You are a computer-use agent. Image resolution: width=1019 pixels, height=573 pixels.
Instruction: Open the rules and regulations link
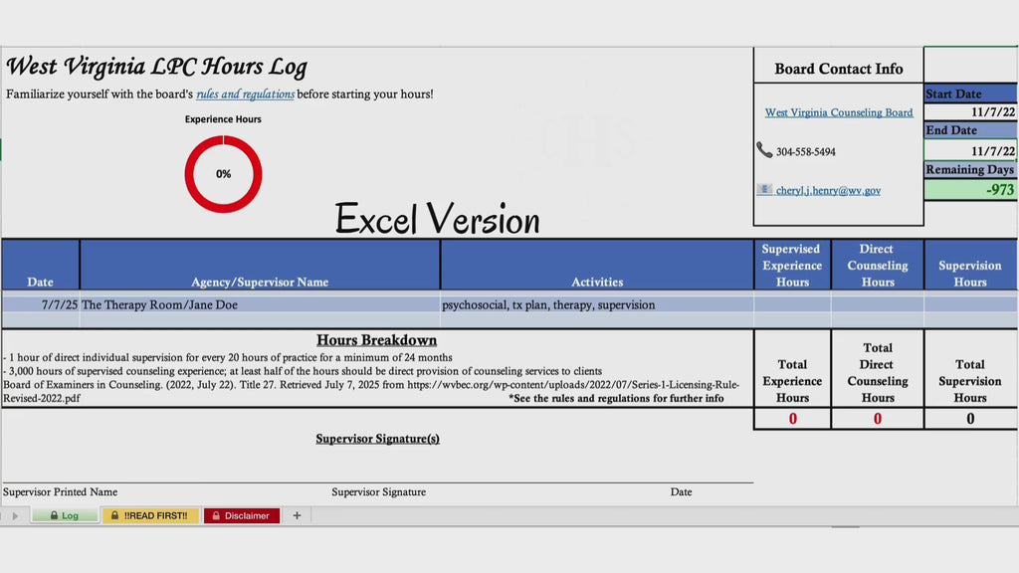pyautogui.click(x=245, y=95)
